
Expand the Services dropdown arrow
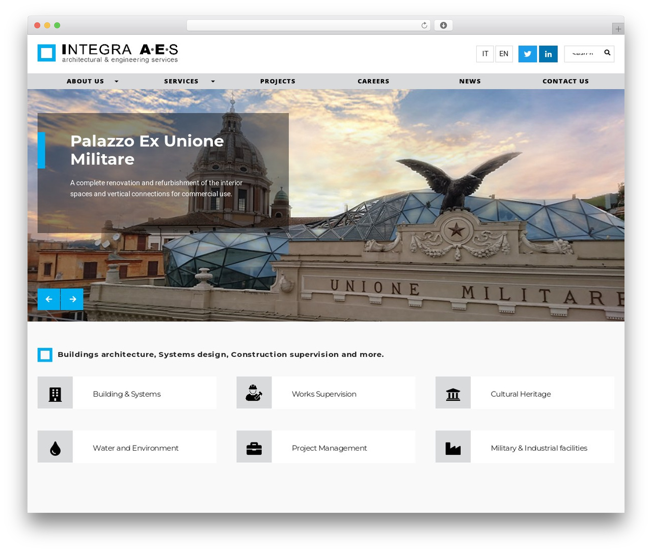(x=213, y=81)
